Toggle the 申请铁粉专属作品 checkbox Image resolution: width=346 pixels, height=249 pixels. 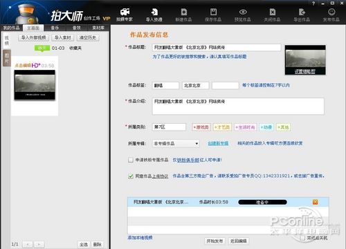(131, 160)
